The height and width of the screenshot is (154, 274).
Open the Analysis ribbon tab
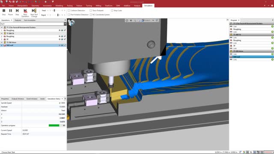[x=137, y=6]
